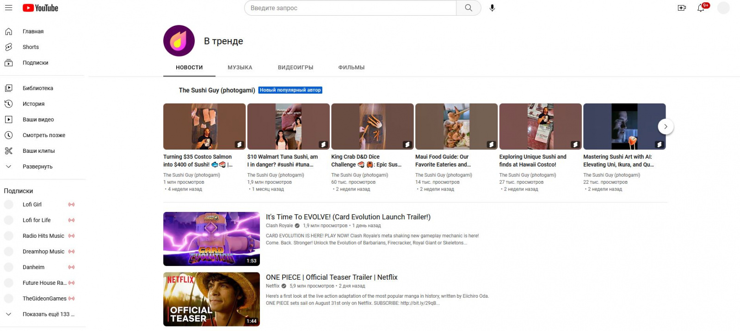Start voice search with microphone icon
Screen dimensions: 740x331
[492, 8]
